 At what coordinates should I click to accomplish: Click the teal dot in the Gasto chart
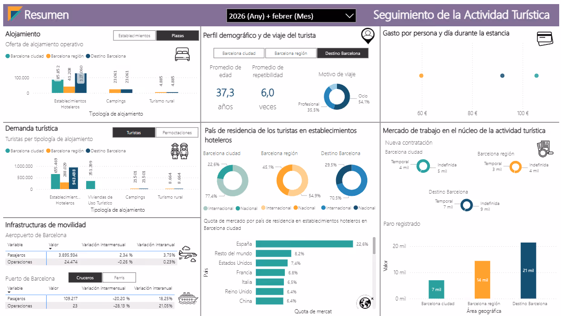[537, 76]
